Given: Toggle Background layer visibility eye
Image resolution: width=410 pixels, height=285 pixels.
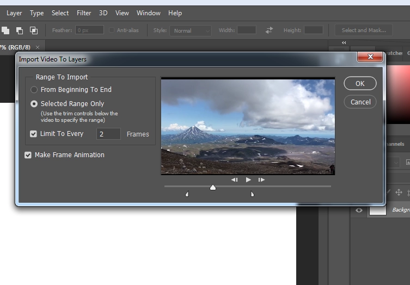Looking at the screenshot, I should pyautogui.click(x=359, y=210).
